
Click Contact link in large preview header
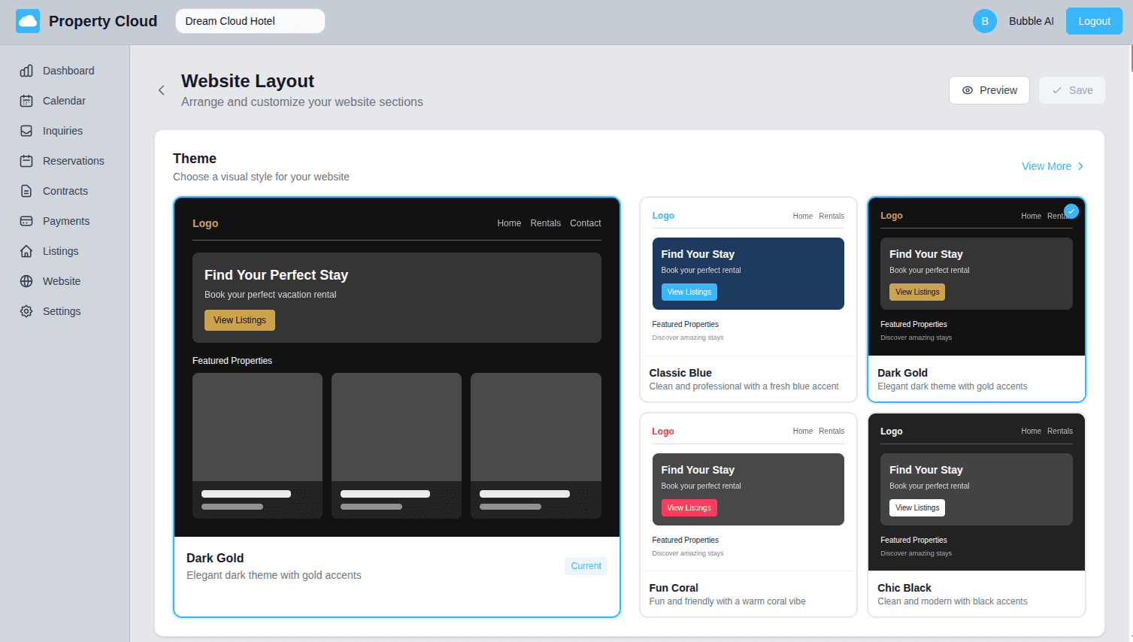(x=586, y=223)
